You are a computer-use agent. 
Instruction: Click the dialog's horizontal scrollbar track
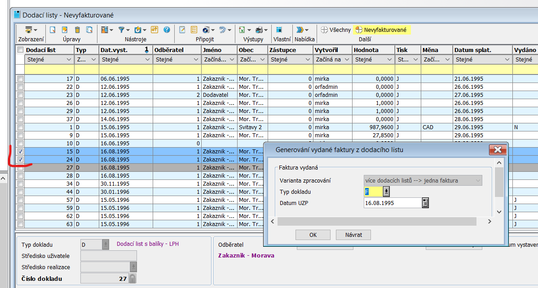376,221
